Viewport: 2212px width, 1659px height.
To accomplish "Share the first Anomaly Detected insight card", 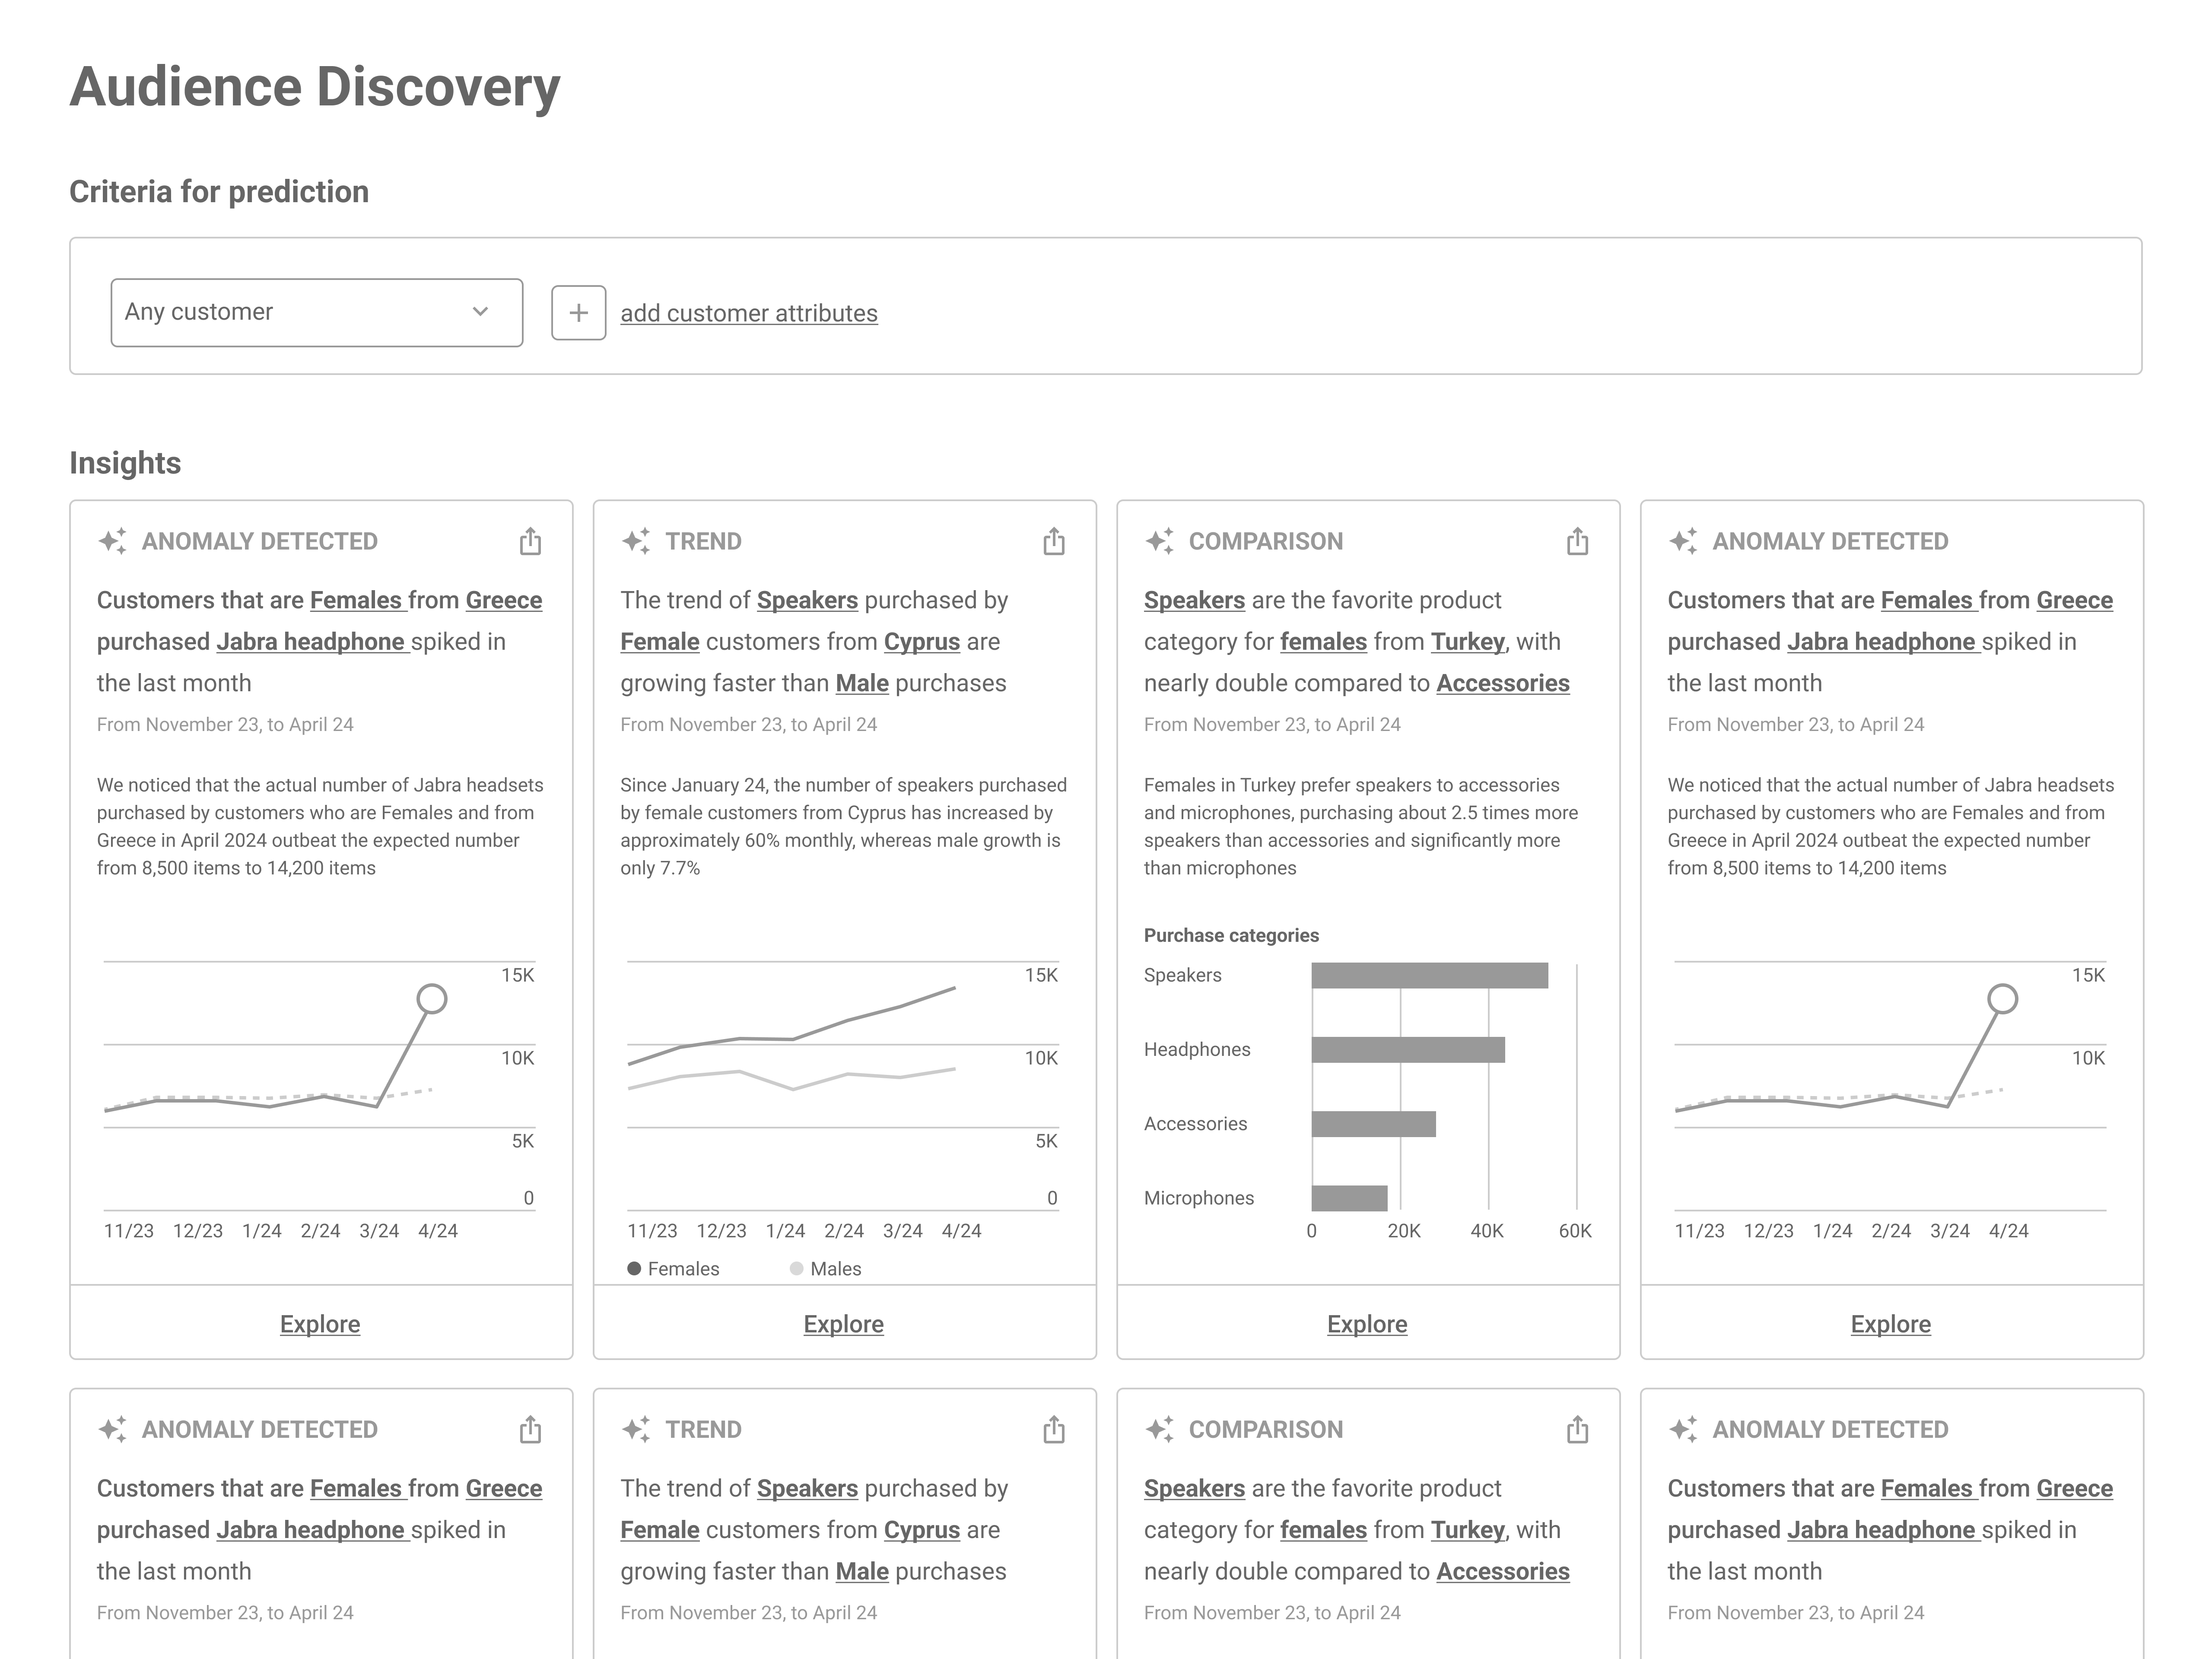I will tap(530, 541).
